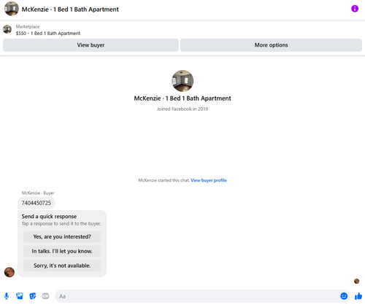
Task: Select the 7404450725 message bubble
Action: point(36,203)
